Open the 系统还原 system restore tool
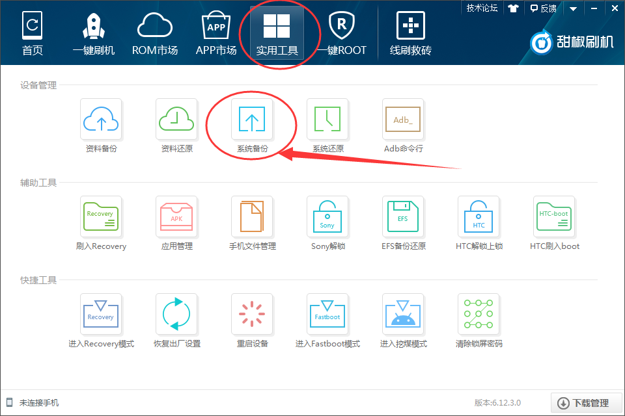The image size is (625, 416). [x=327, y=119]
